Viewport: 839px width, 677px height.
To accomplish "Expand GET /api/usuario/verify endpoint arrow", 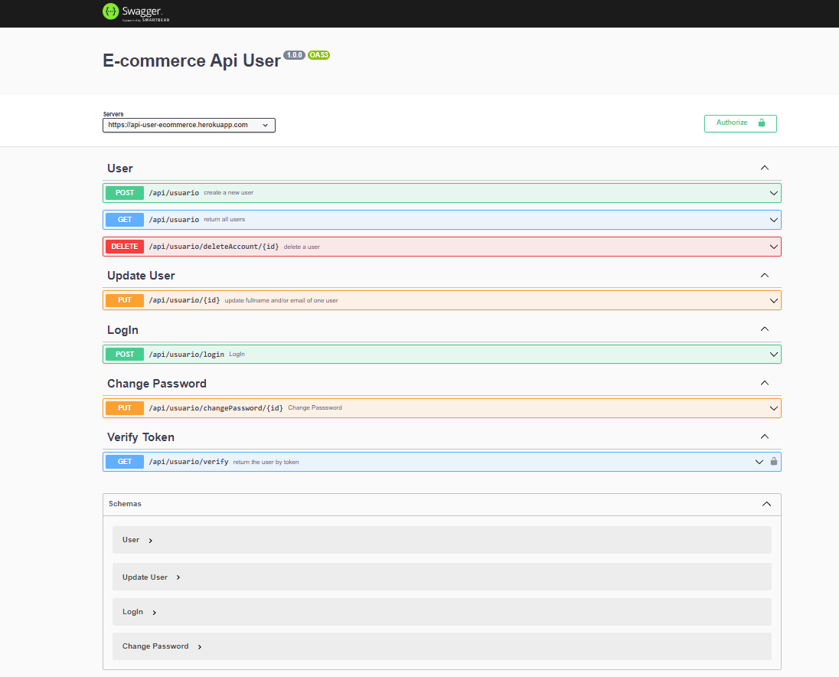I will click(x=759, y=462).
